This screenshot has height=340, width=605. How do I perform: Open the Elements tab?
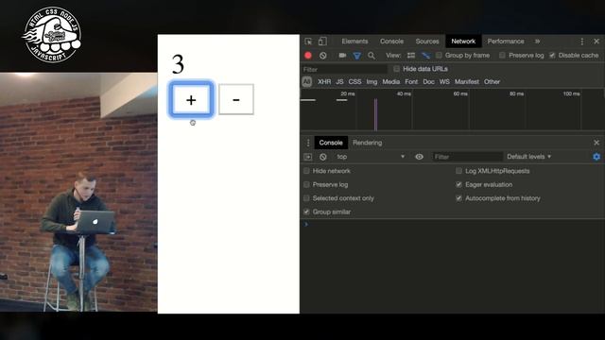click(x=354, y=42)
